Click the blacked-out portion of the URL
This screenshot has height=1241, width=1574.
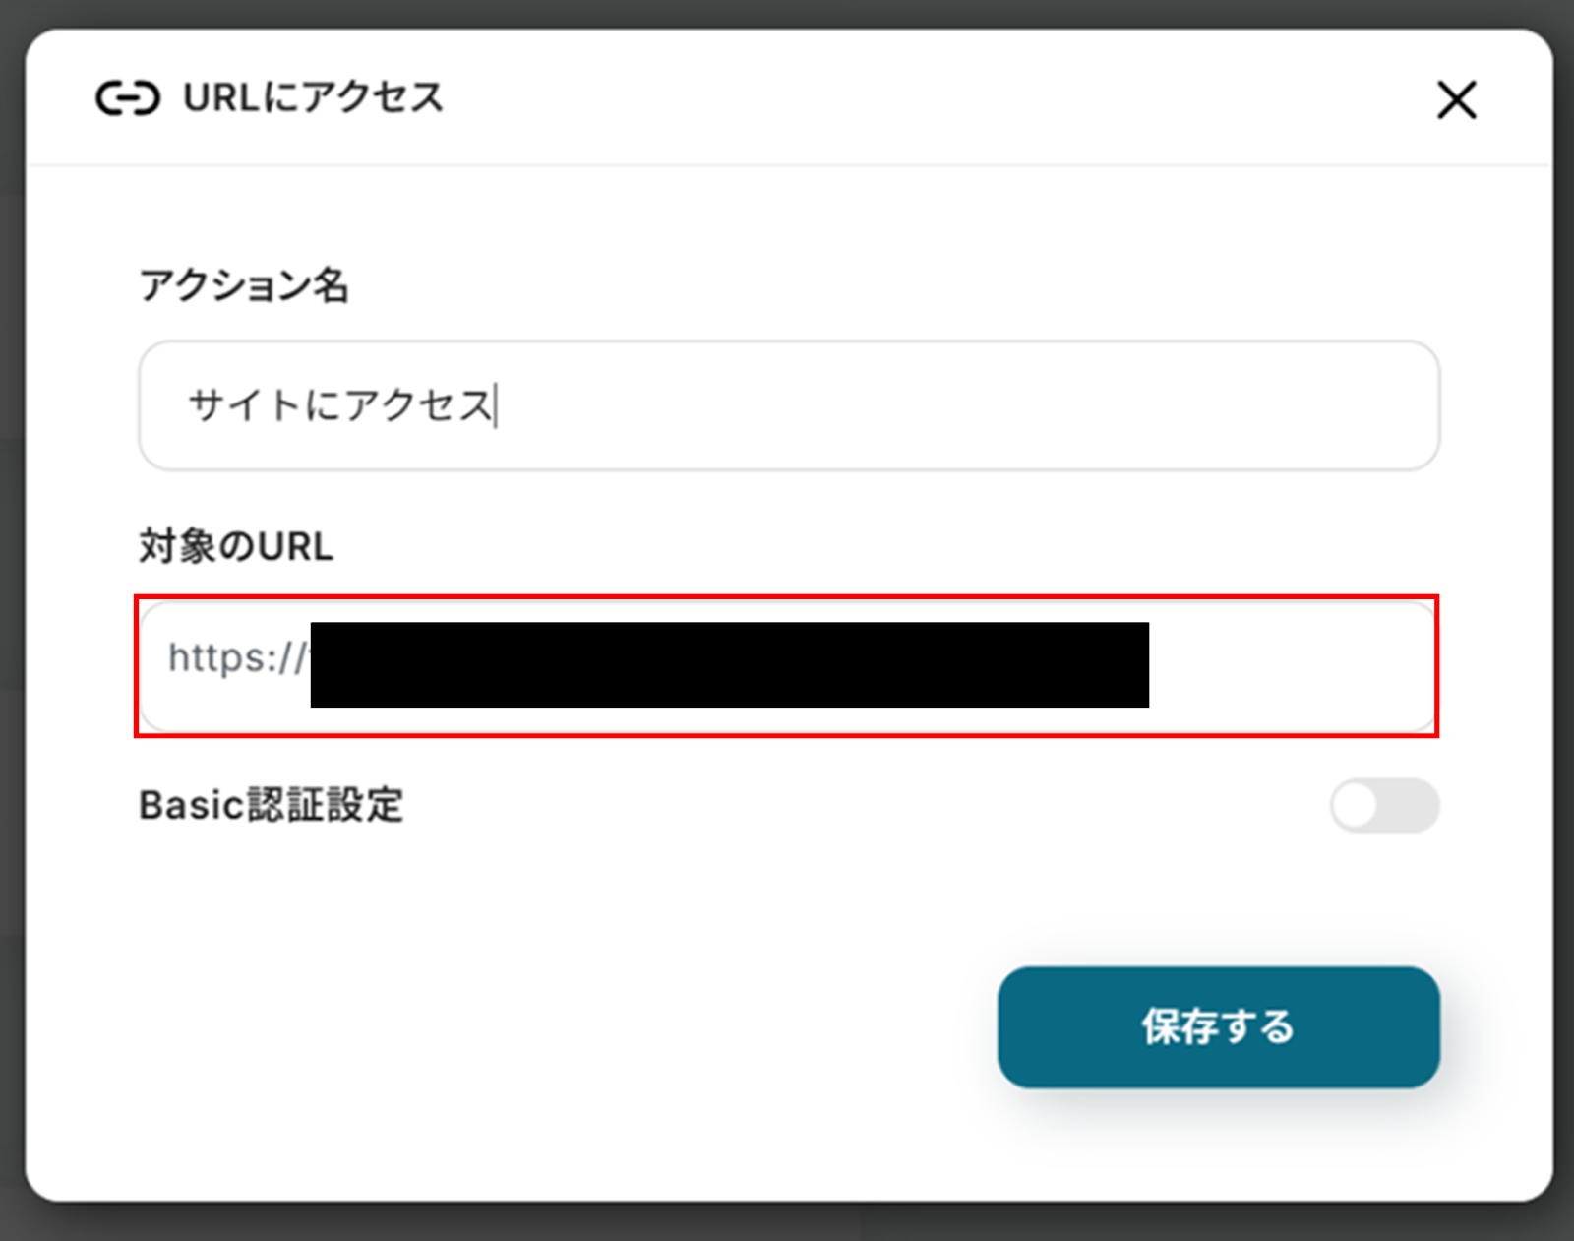[x=728, y=664]
